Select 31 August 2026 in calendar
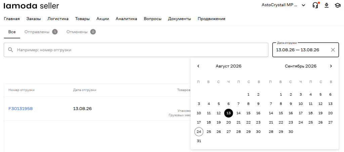Viewport: 344px width, 152px height. point(199,141)
